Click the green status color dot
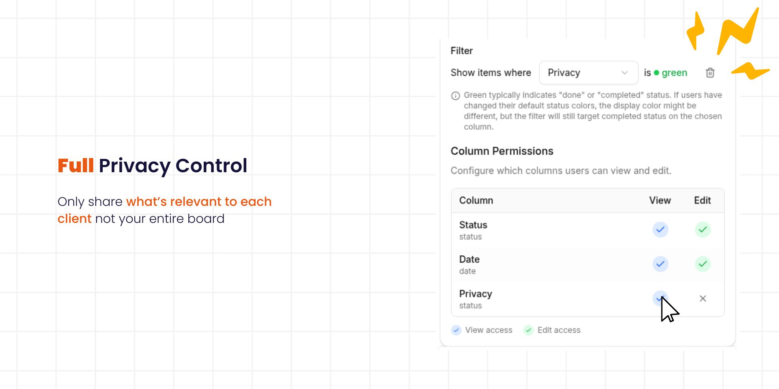This screenshot has width=779, height=389. point(656,73)
